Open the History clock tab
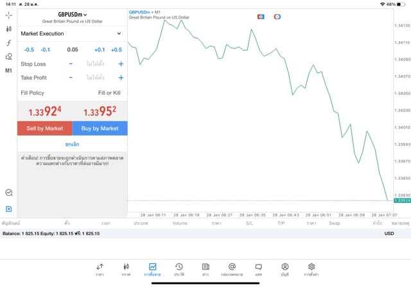411x287 pixels. coord(179,269)
